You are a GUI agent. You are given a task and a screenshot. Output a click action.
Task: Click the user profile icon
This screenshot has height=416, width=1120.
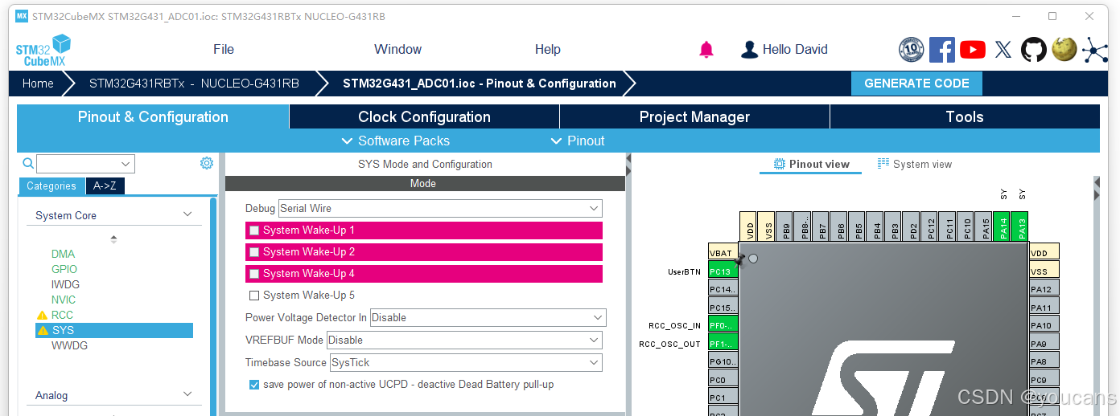(x=749, y=50)
